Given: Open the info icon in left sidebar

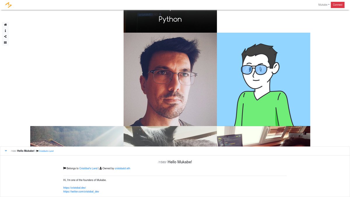Looking at the screenshot, I should pos(5,31).
